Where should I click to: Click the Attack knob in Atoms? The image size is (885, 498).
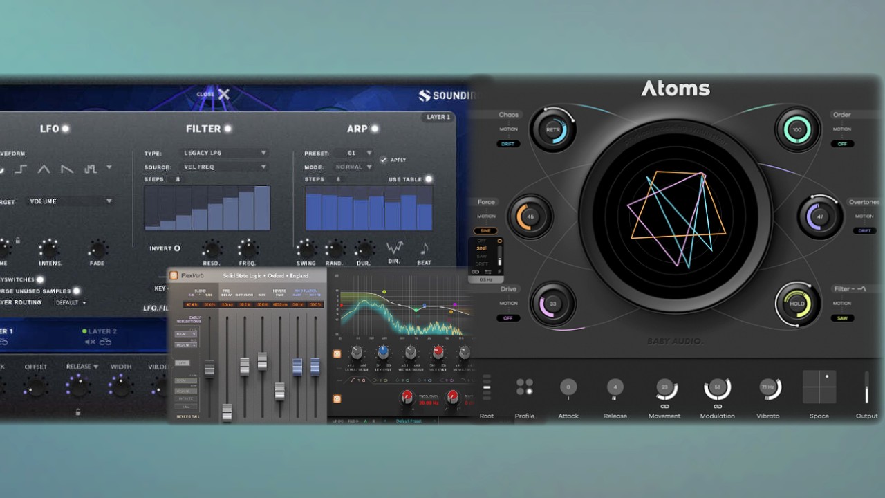coord(568,387)
